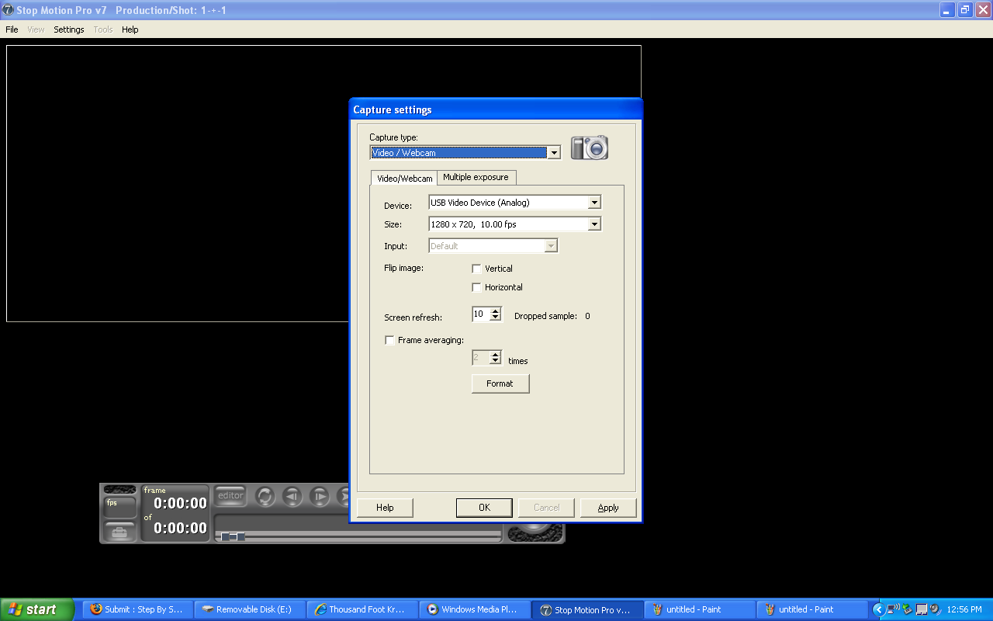Click the disabled Cancel button
This screenshot has height=621, width=993.
tap(546, 508)
